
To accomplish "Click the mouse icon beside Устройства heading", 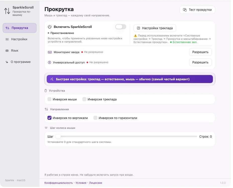I will pos(46,91).
